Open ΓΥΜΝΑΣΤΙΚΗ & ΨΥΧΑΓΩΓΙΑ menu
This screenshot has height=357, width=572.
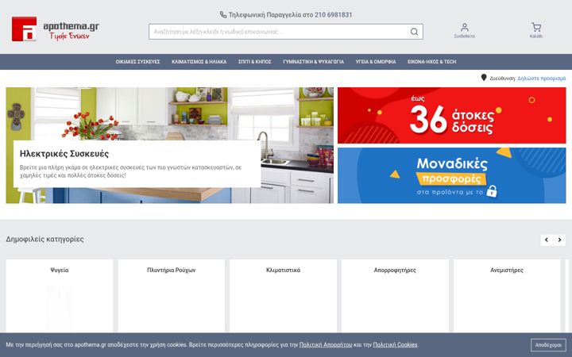click(x=313, y=62)
